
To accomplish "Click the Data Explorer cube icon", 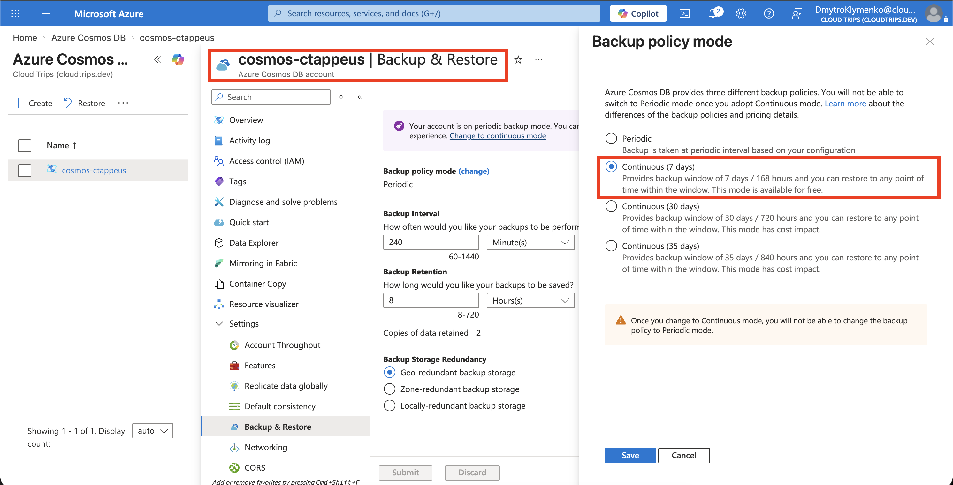I will pos(219,242).
